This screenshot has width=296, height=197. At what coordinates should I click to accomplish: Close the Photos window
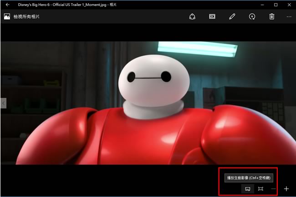click(x=289, y=5)
